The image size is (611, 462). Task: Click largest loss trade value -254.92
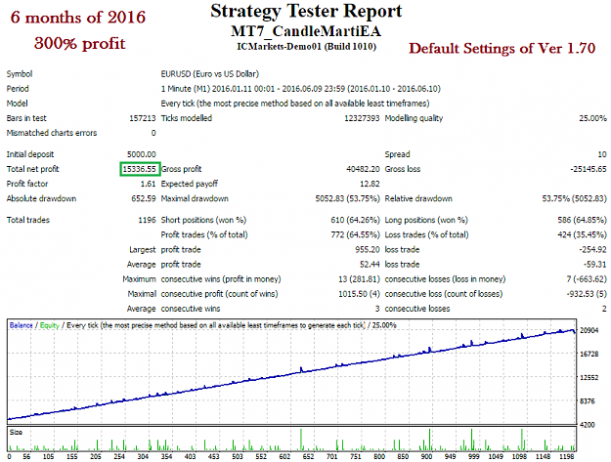click(592, 250)
